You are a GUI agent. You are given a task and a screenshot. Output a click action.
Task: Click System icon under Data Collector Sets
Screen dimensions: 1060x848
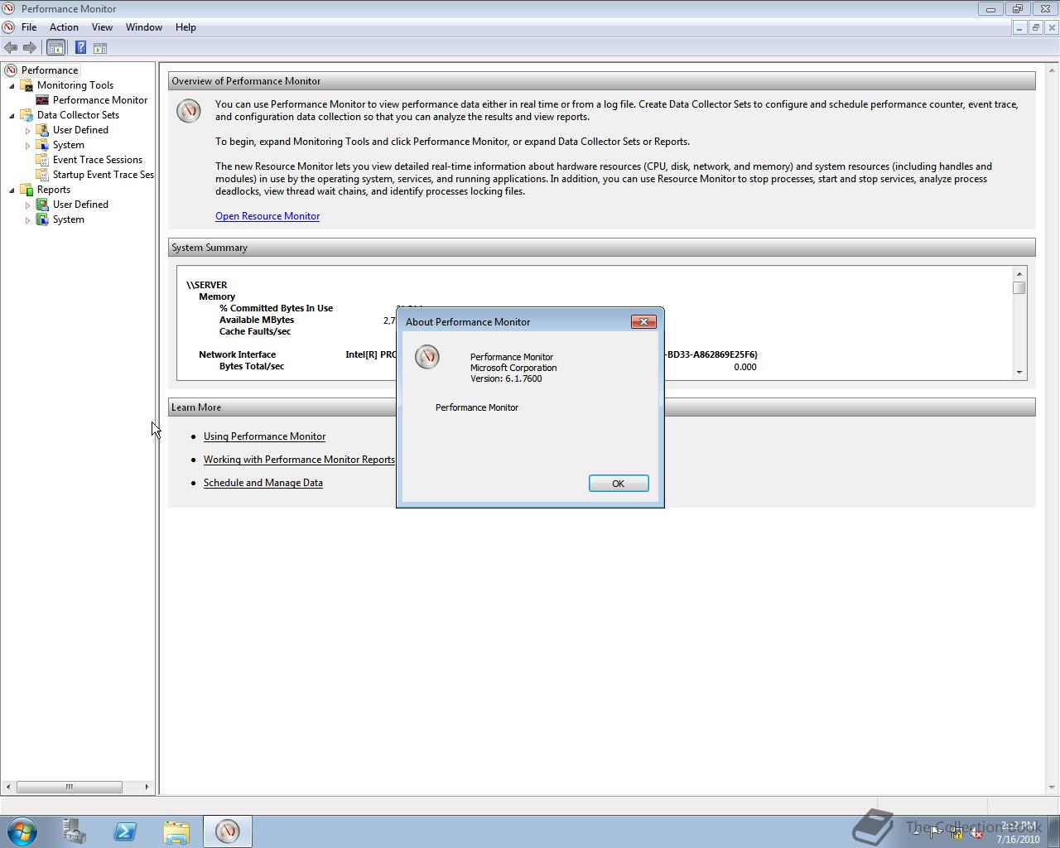pos(42,145)
